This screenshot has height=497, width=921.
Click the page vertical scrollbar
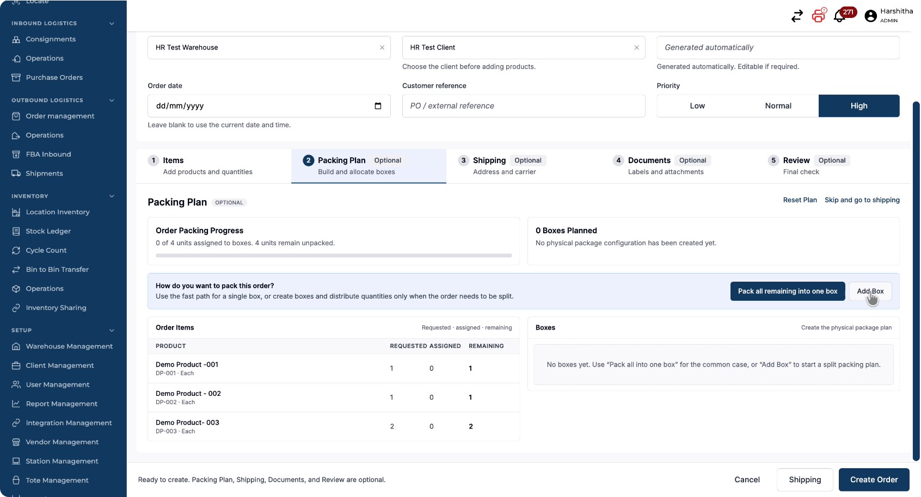pyautogui.click(x=916, y=281)
